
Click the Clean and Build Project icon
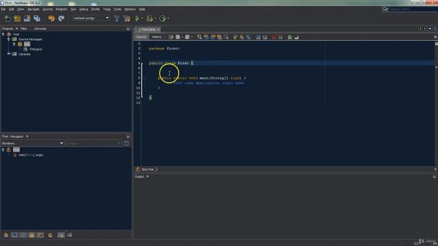coord(127,18)
